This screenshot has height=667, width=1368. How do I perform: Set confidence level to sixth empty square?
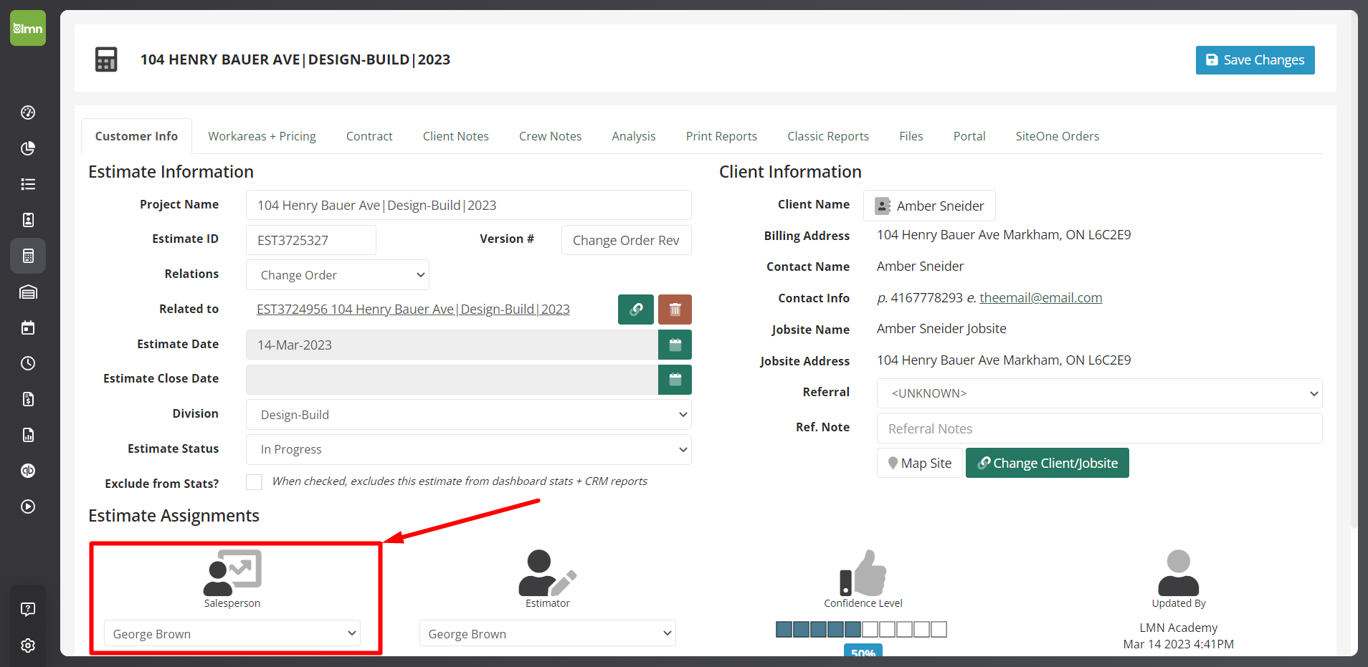(870, 630)
